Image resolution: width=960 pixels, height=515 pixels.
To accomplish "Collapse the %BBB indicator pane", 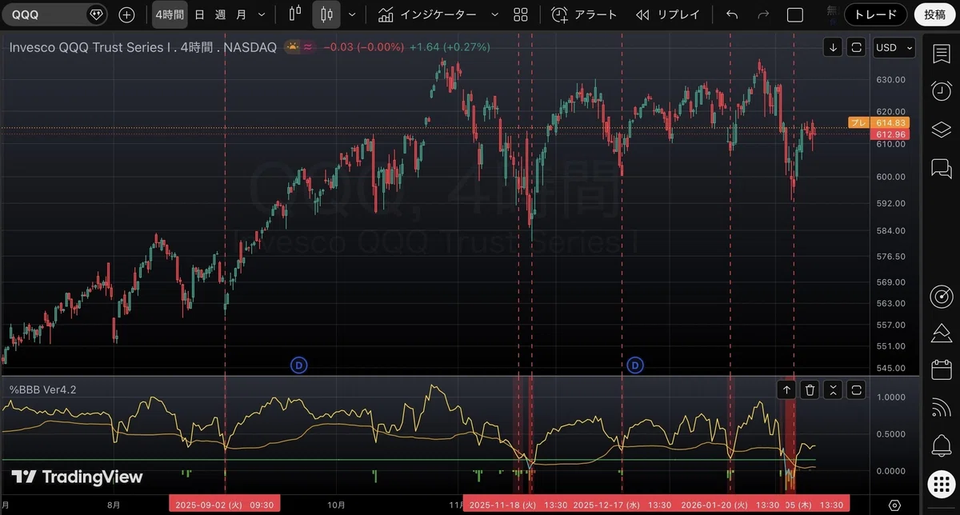I will [833, 389].
